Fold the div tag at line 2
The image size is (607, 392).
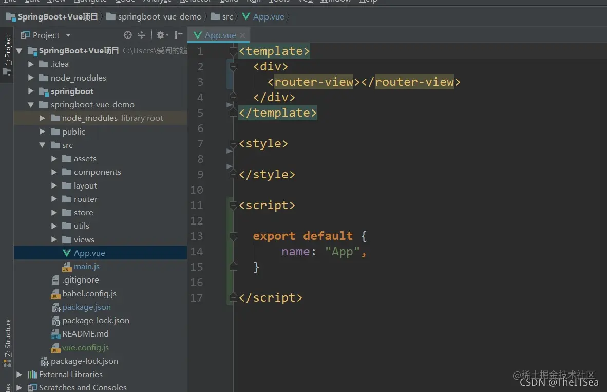click(233, 67)
